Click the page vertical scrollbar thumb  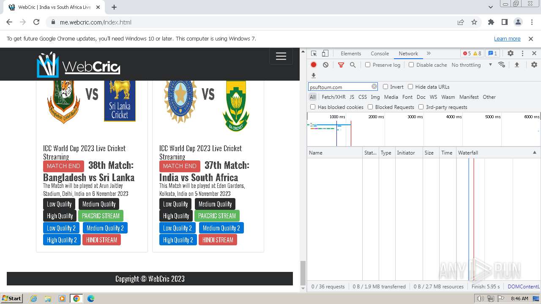303,273
